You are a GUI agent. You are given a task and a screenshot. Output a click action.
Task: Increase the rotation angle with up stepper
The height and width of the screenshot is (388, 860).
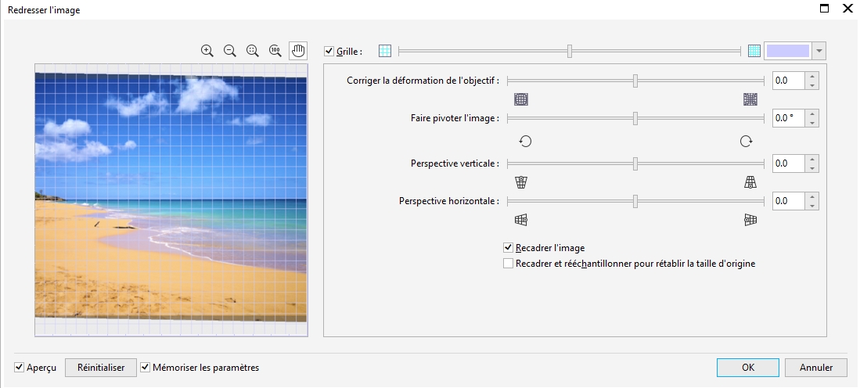click(812, 114)
